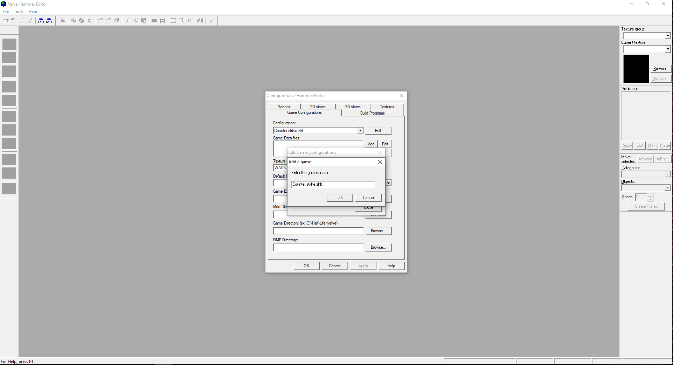Toggle the Texture Lock 'tl' icon
Screen dimensions: 673x365
189,21
